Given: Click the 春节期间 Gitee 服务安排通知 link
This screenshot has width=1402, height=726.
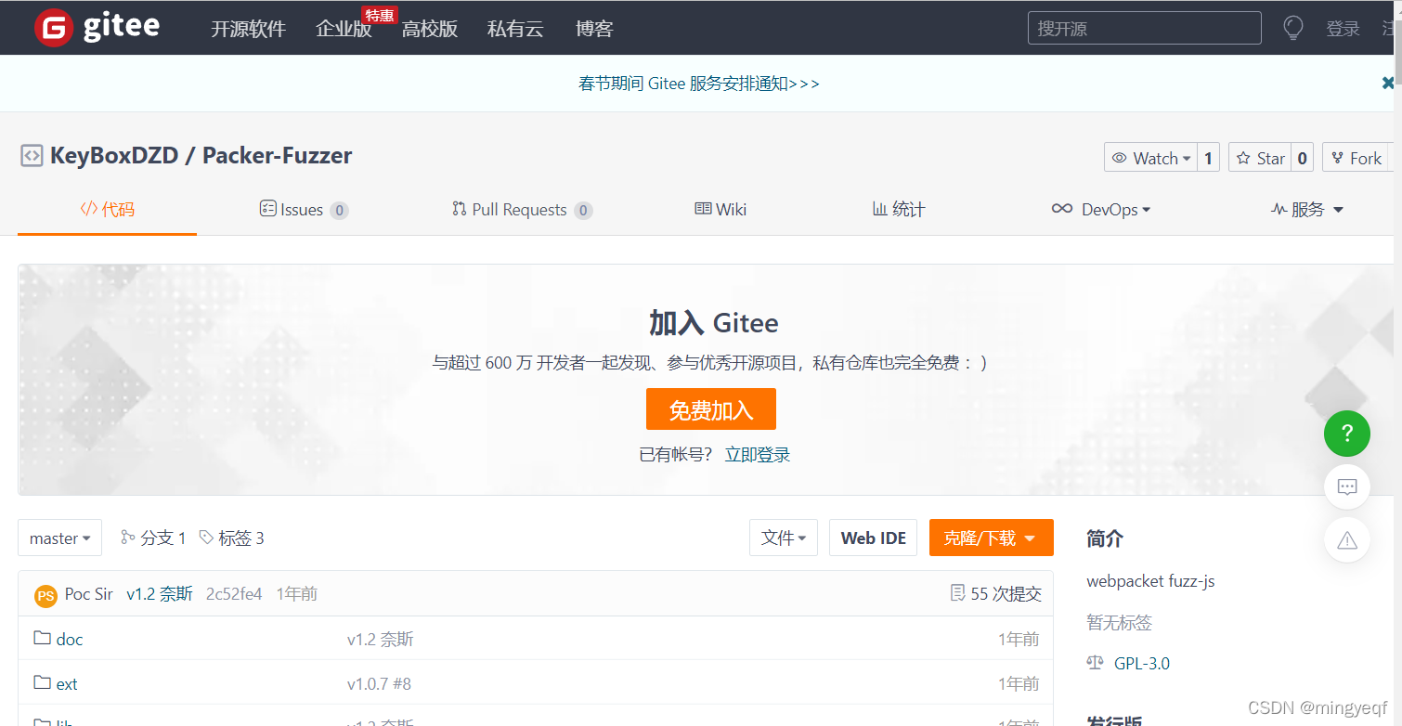Looking at the screenshot, I should tap(699, 84).
